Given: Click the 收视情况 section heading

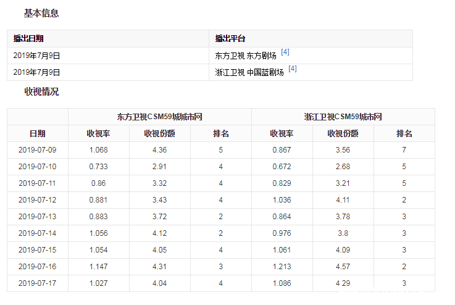Looking at the screenshot, I should click(41, 91).
